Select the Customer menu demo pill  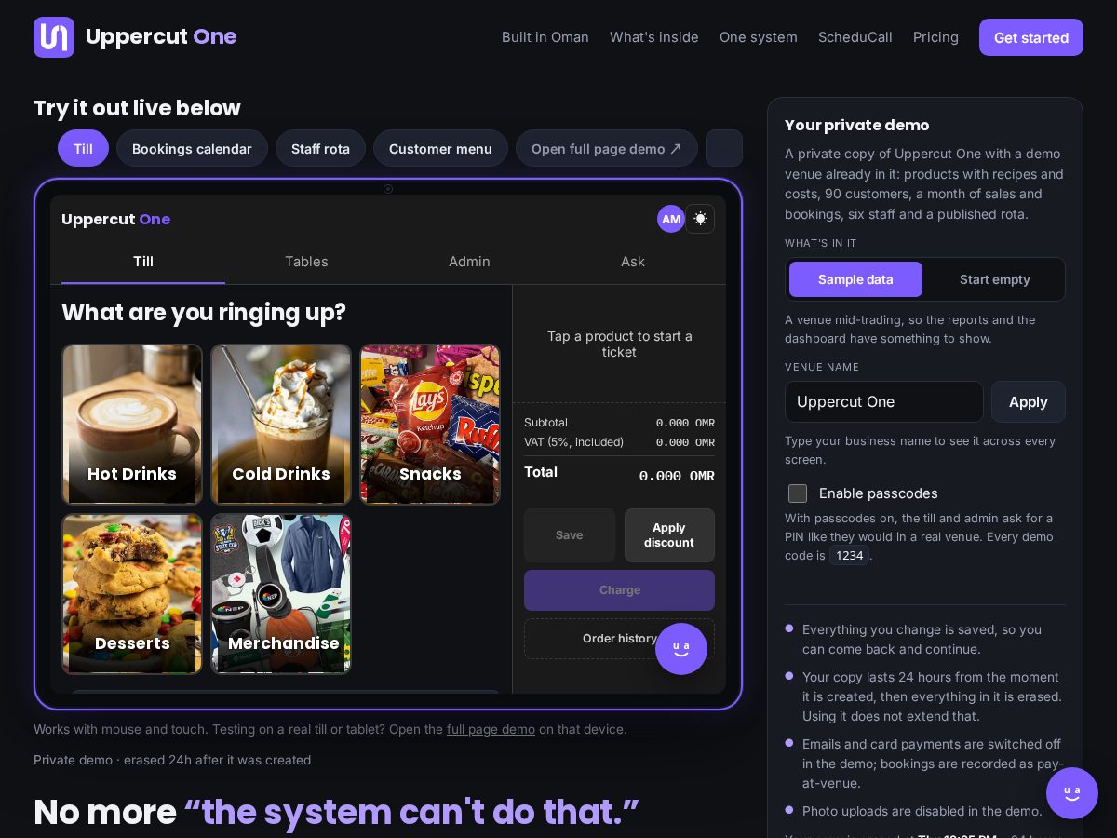(x=440, y=148)
